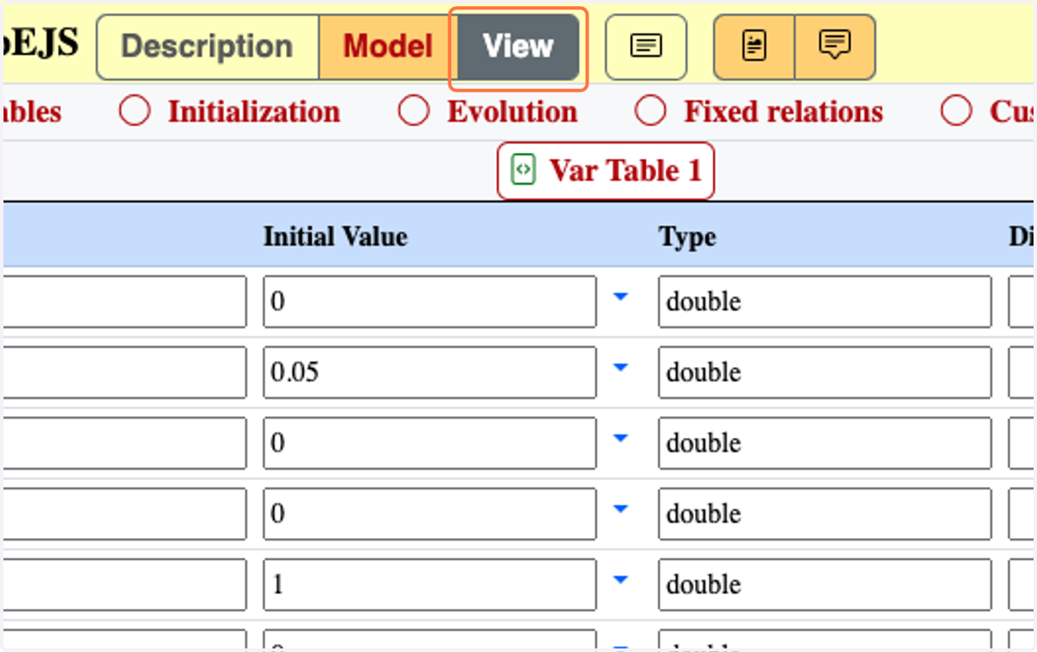Click Type field in fourth row
This screenshot has width=1037, height=652.
tap(824, 514)
